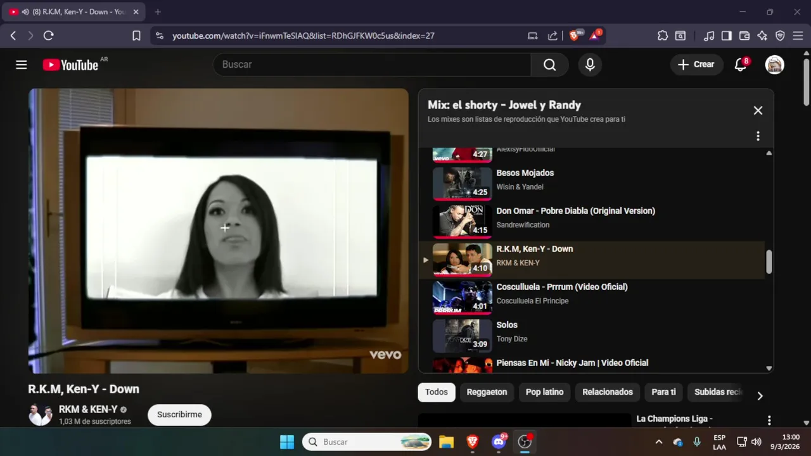Show more filter chips with right arrow
811x456 pixels.
point(760,395)
